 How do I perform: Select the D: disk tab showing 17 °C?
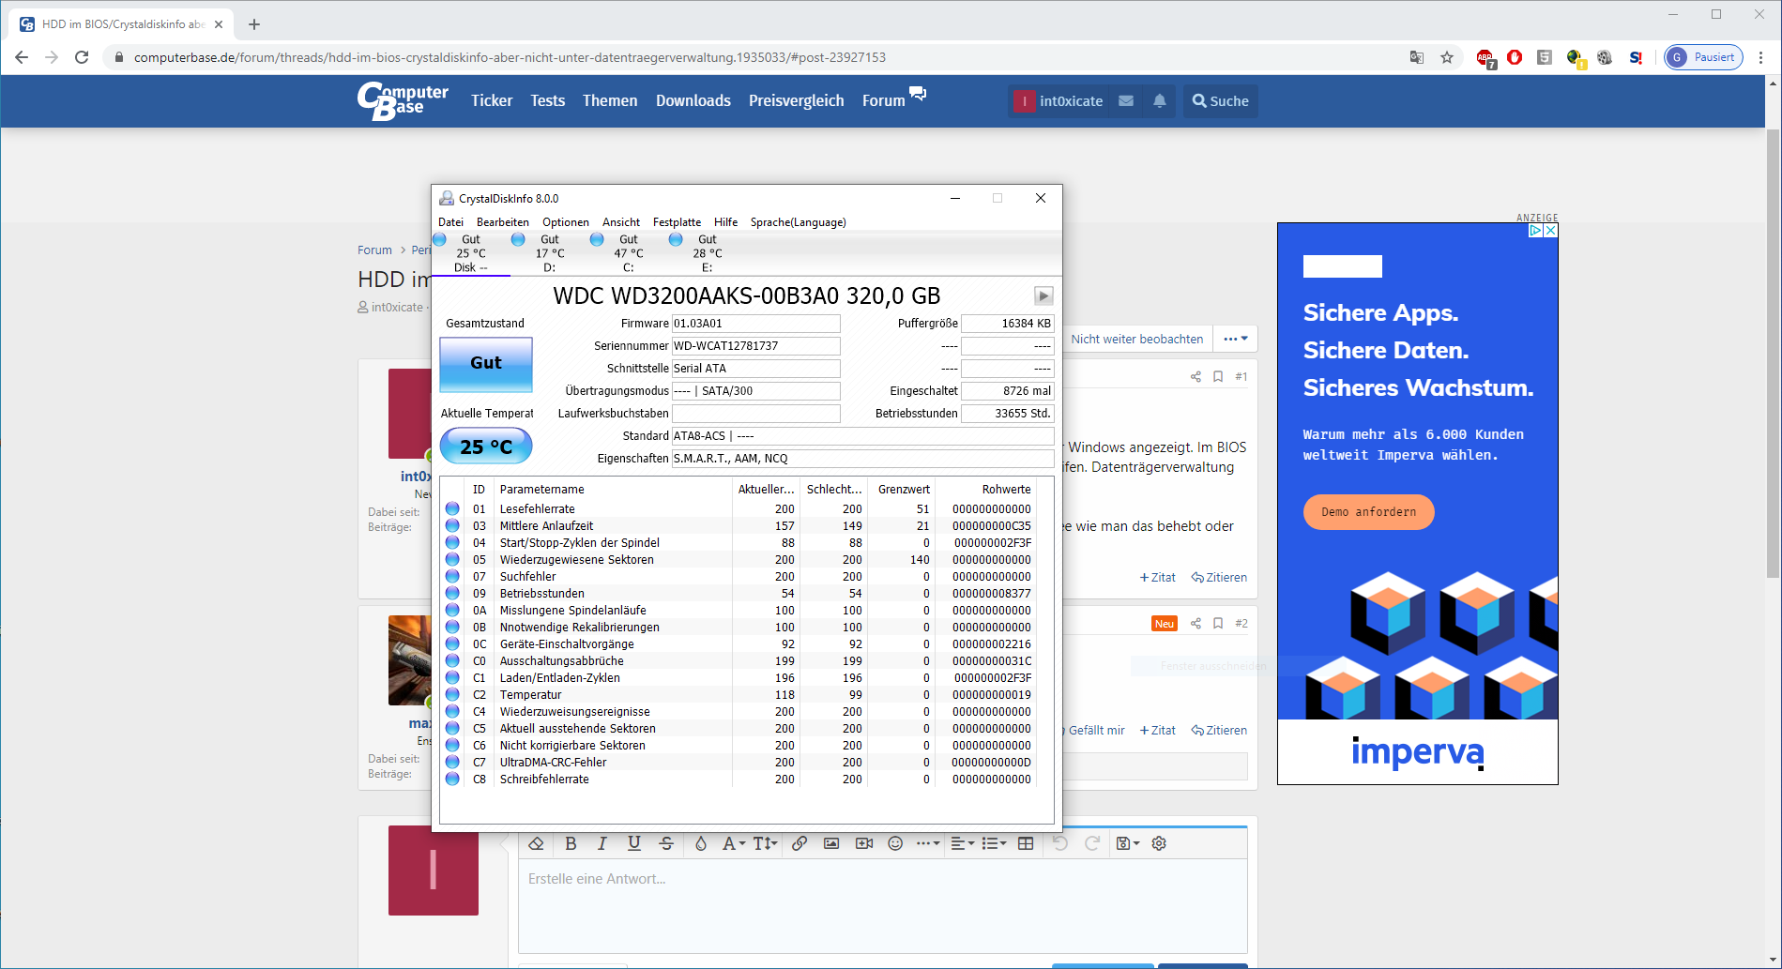(549, 253)
